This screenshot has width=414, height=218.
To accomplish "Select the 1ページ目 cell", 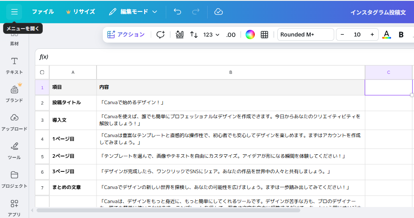I will (73, 139).
